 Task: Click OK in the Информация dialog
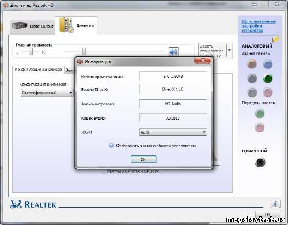[x=143, y=159]
